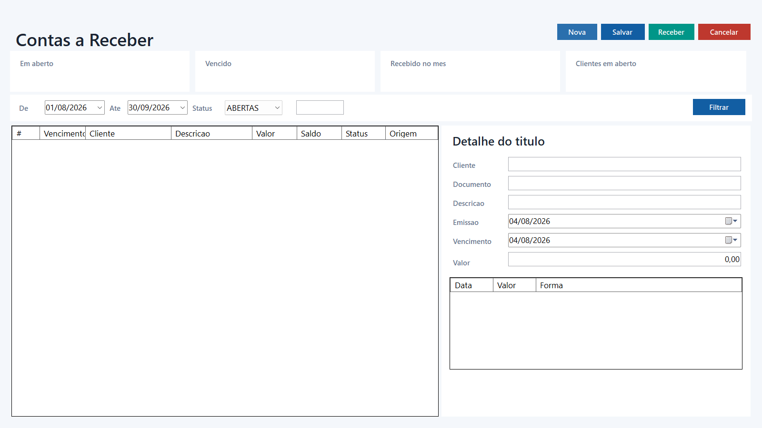Sort by Descricao column header in main grid
The image size is (762, 428).
pos(212,133)
